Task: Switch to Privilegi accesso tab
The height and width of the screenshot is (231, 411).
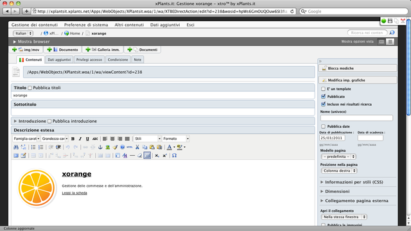Action: [89, 60]
